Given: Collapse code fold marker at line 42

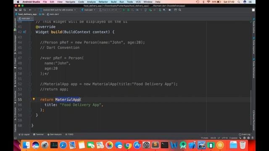Looking at the screenshot, I should (30, 32).
